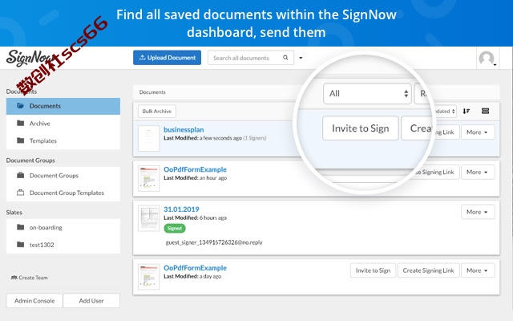The height and width of the screenshot is (321, 513).
Task: Click thumbnail of OoPdfFormExample modified a day ago
Action: coord(148,277)
